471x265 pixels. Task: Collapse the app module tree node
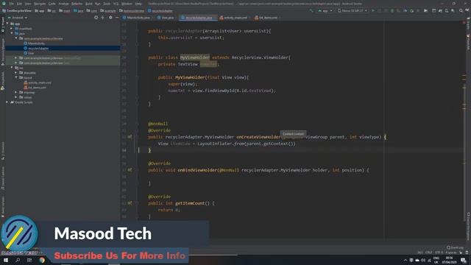(7, 24)
